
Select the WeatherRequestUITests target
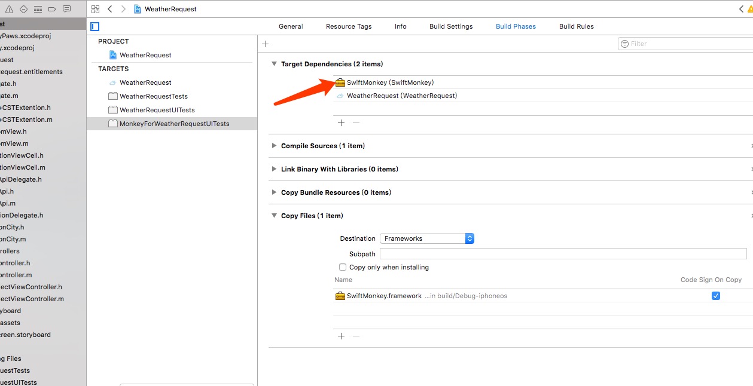coord(157,110)
